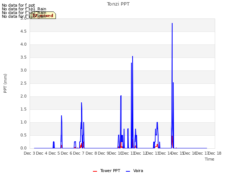The width and height of the screenshot is (237, 178).
Task: Click the 3.5 y-axis tick label
Action: click(23, 57)
